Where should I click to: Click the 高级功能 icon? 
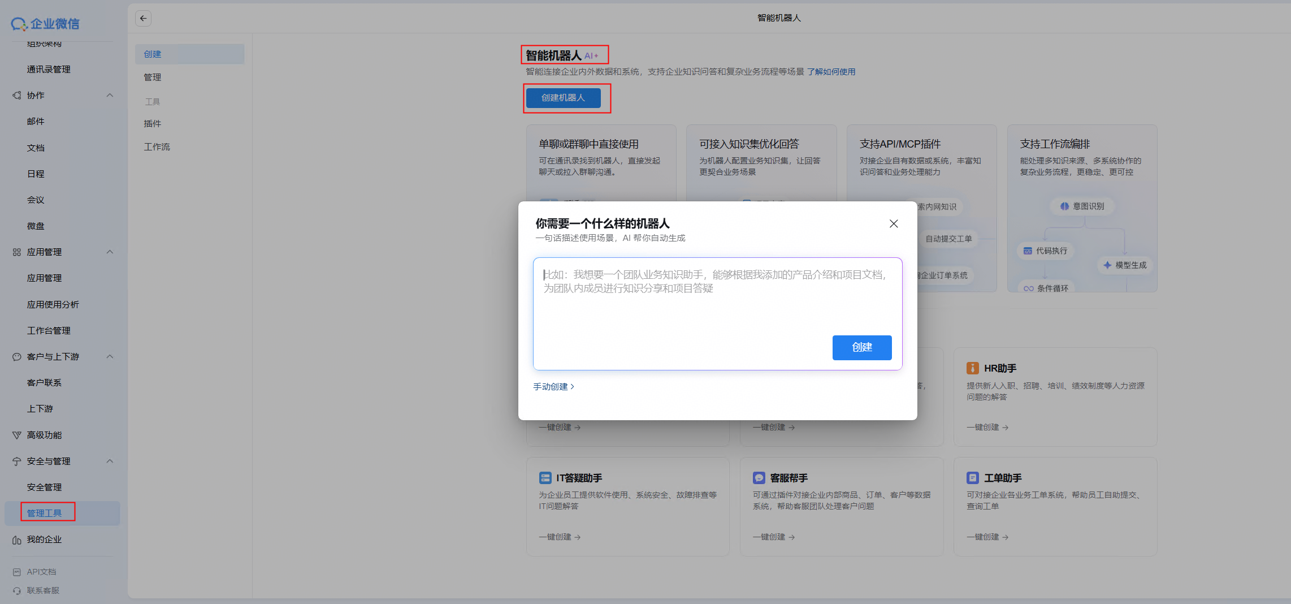click(17, 435)
